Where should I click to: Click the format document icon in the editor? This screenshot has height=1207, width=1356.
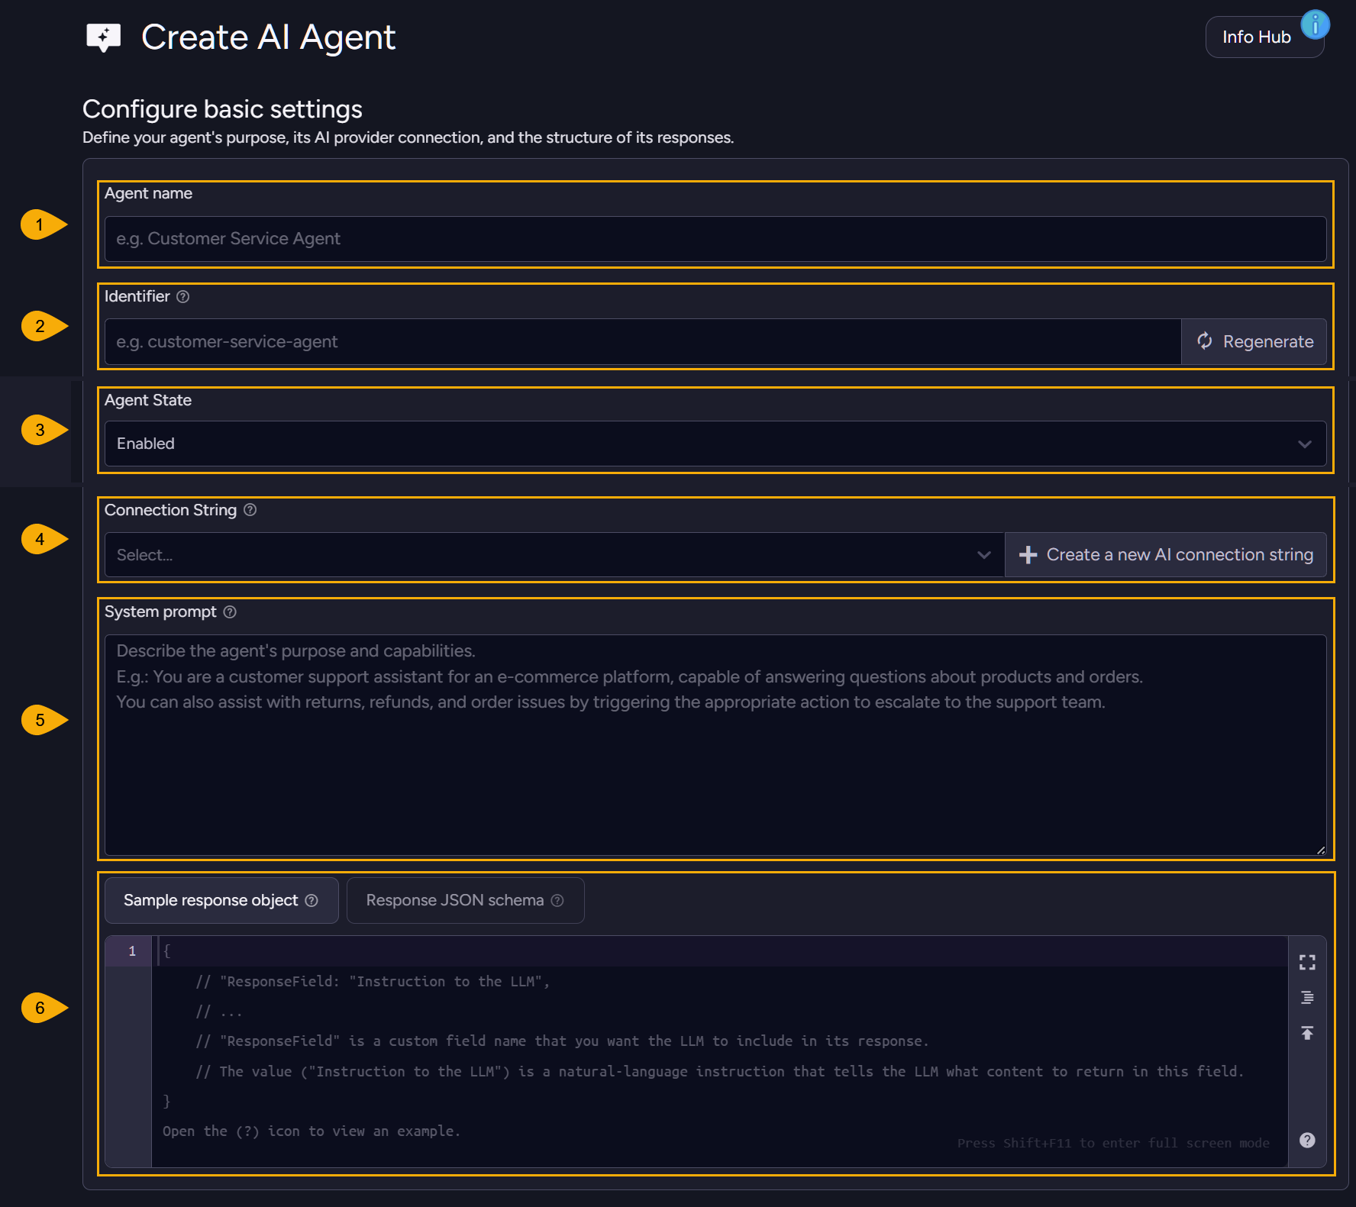[1307, 997]
